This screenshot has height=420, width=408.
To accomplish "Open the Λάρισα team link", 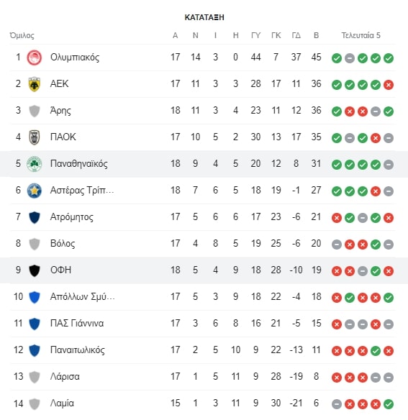I will [x=65, y=377].
